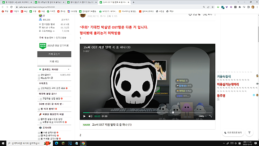The image size is (259, 146).
Task: Open the tab search chevron
Action: click(x=238, y=2)
